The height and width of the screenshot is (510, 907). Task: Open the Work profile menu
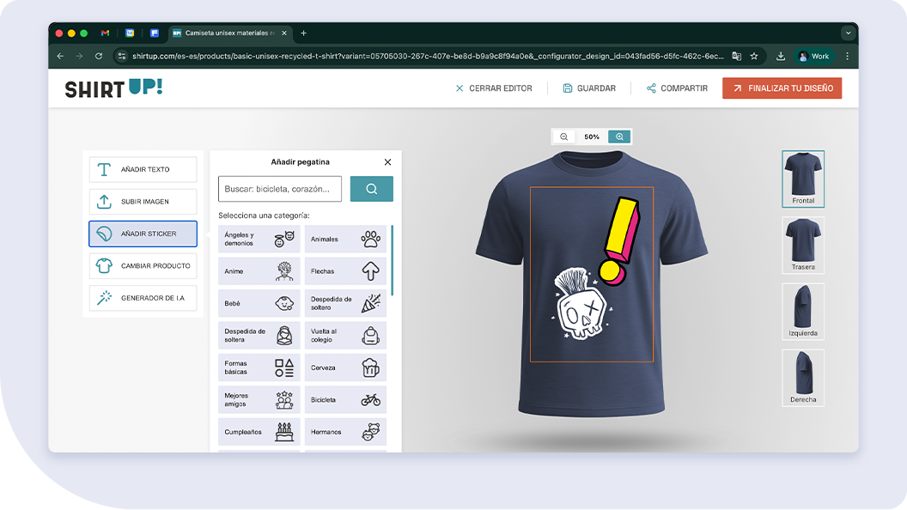tap(814, 56)
